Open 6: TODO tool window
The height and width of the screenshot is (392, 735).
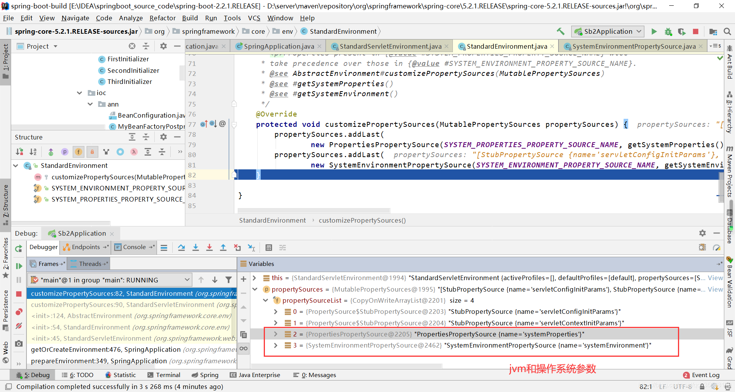tap(78, 375)
